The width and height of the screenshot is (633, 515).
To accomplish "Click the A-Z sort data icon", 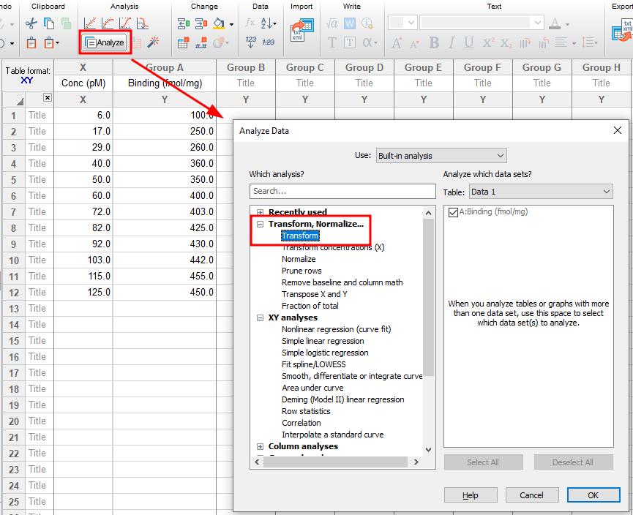I will click(269, 23).
